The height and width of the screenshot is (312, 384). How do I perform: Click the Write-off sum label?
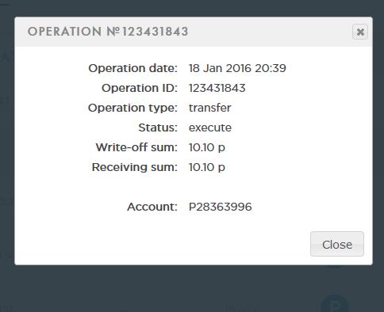(136, 147)
